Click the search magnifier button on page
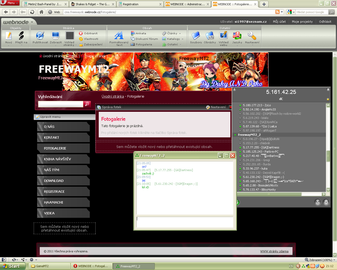This screenshot has width=337, height=270. [x=87, y=104]
